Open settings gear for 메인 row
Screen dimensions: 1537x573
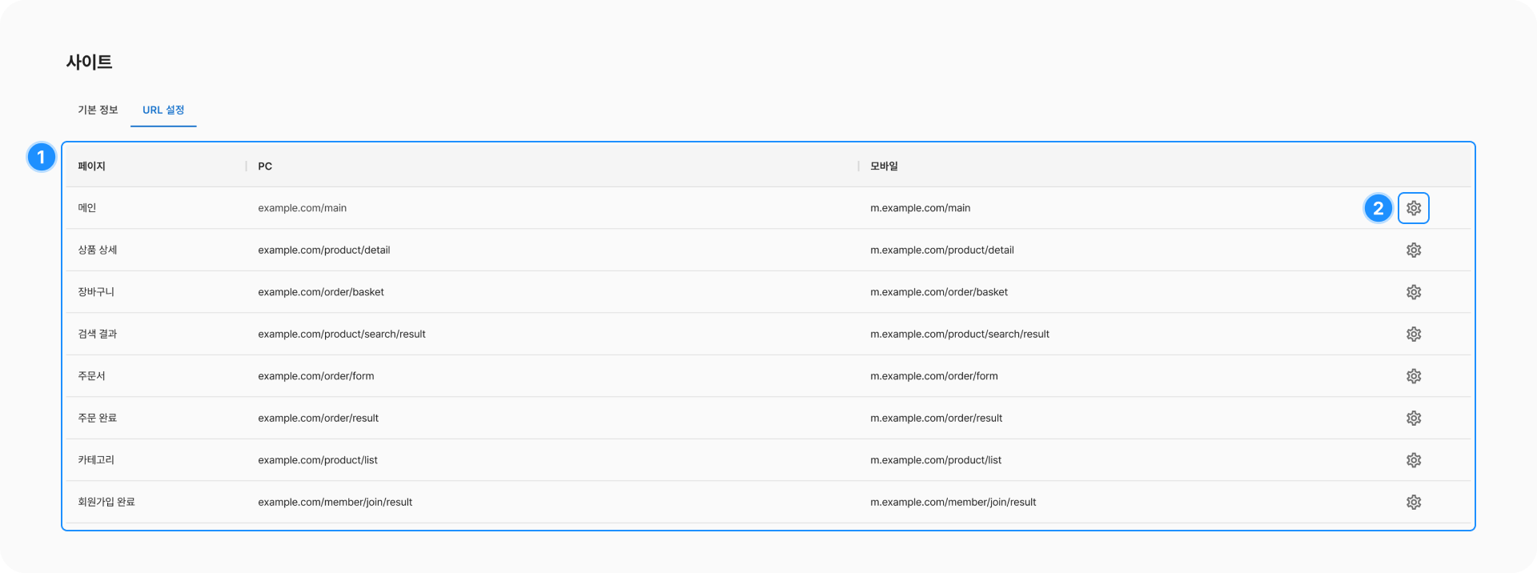1413,208
